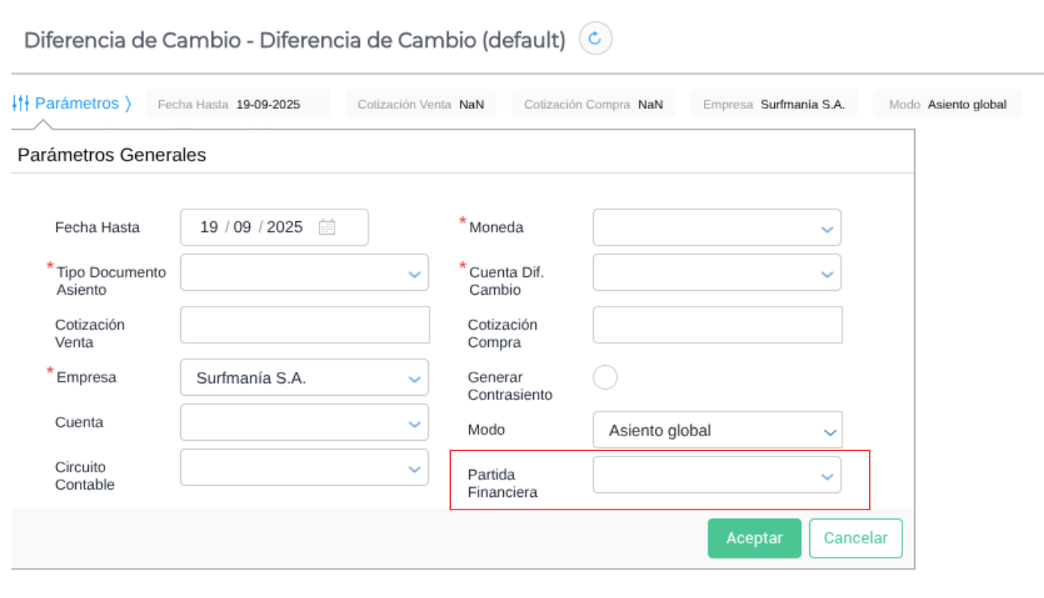
Task: Select the Empresa Surfmanía S.A. summary chip
Action: (x=774, y=104)
